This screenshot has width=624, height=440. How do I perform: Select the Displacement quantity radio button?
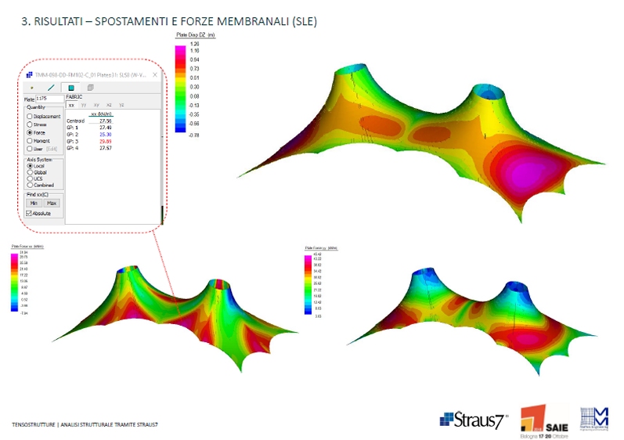(30, 116)
